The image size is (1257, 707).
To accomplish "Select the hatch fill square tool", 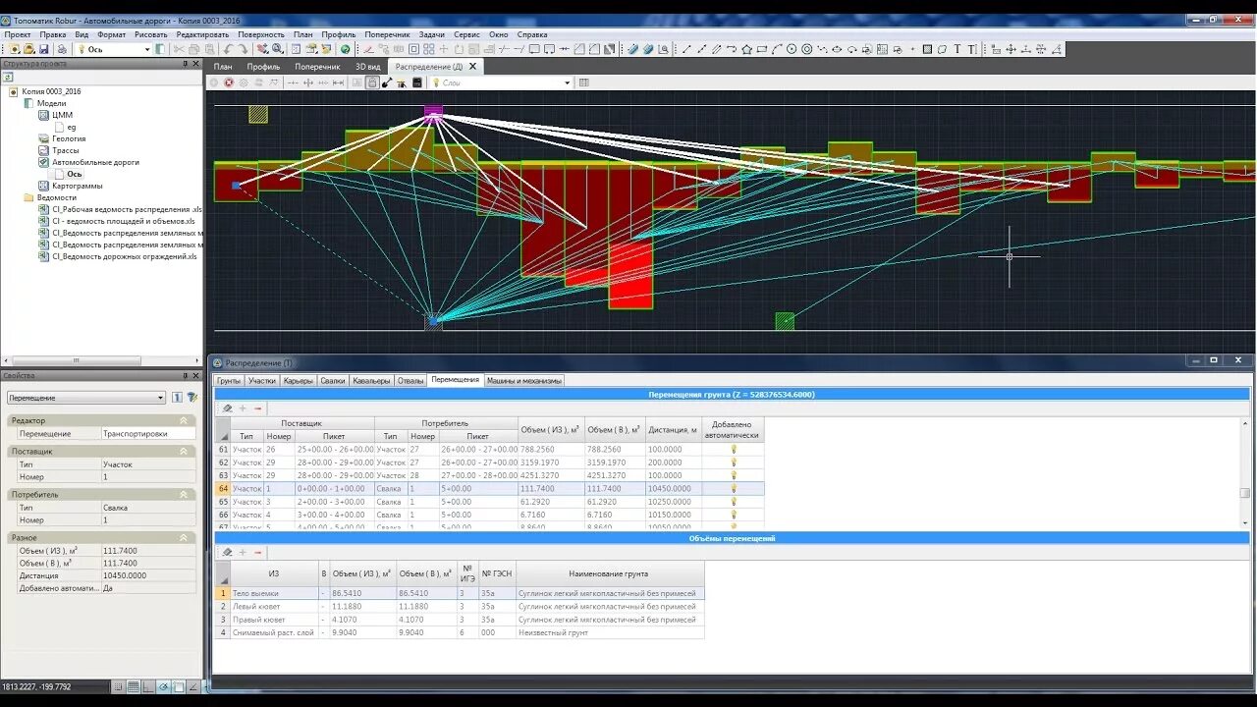I will (x=927, y=49).
